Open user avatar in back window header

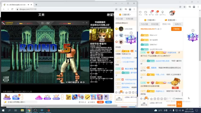pos(172,13)
